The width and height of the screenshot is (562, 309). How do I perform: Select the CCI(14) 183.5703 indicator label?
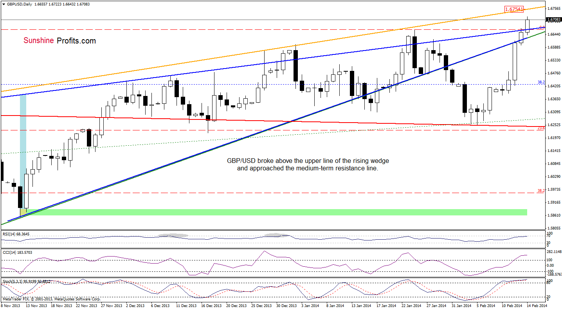click(17, 252)
